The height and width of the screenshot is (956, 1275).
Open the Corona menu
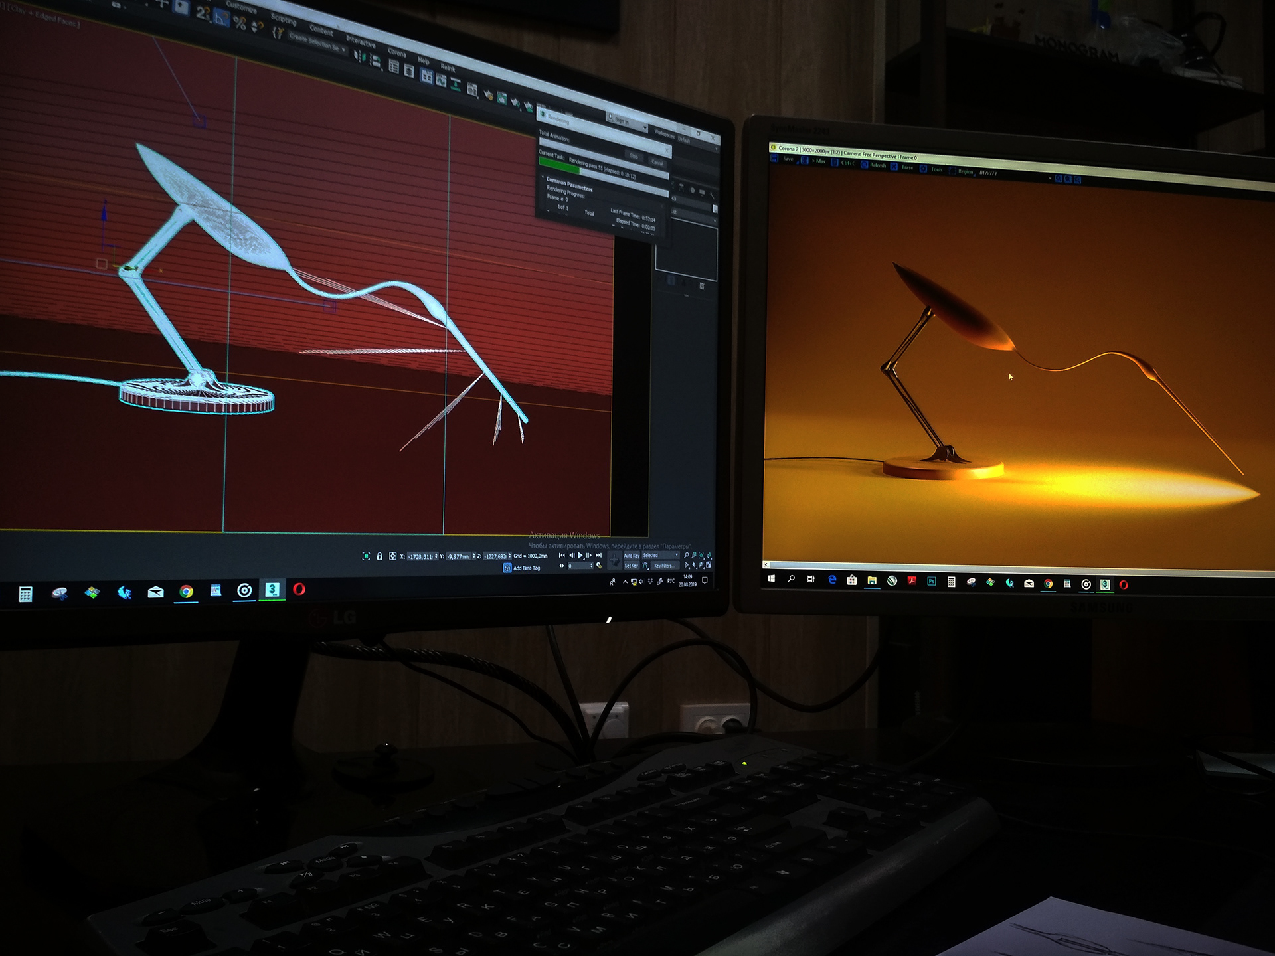pyautogui.click(x=398, y=53)
